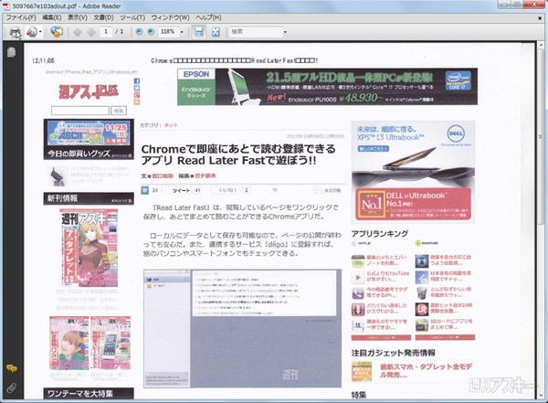Click the Facebook icon beside the logo
Screen dimensions: 548x403
[137, 81]
